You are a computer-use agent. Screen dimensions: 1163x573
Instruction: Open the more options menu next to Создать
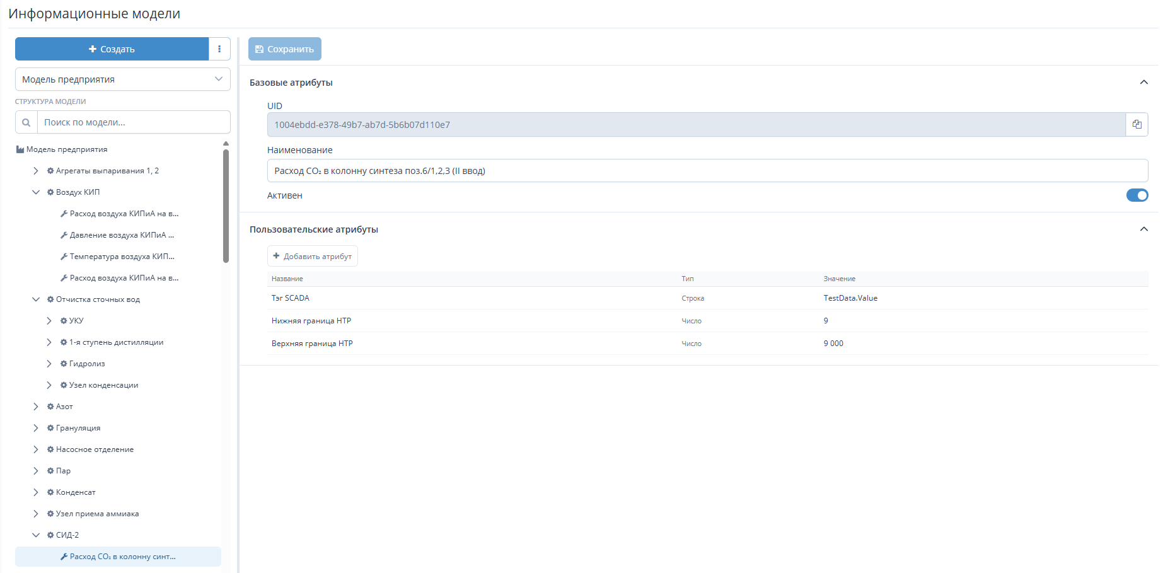pyautogui.click(x=219, y=49)
